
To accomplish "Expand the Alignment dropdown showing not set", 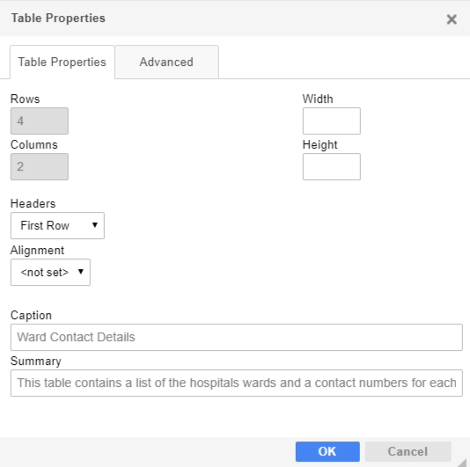I will coord(50,273).
